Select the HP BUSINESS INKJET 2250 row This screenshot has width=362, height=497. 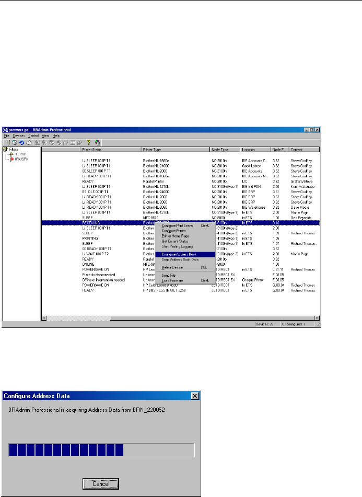(x=180, y=290)
